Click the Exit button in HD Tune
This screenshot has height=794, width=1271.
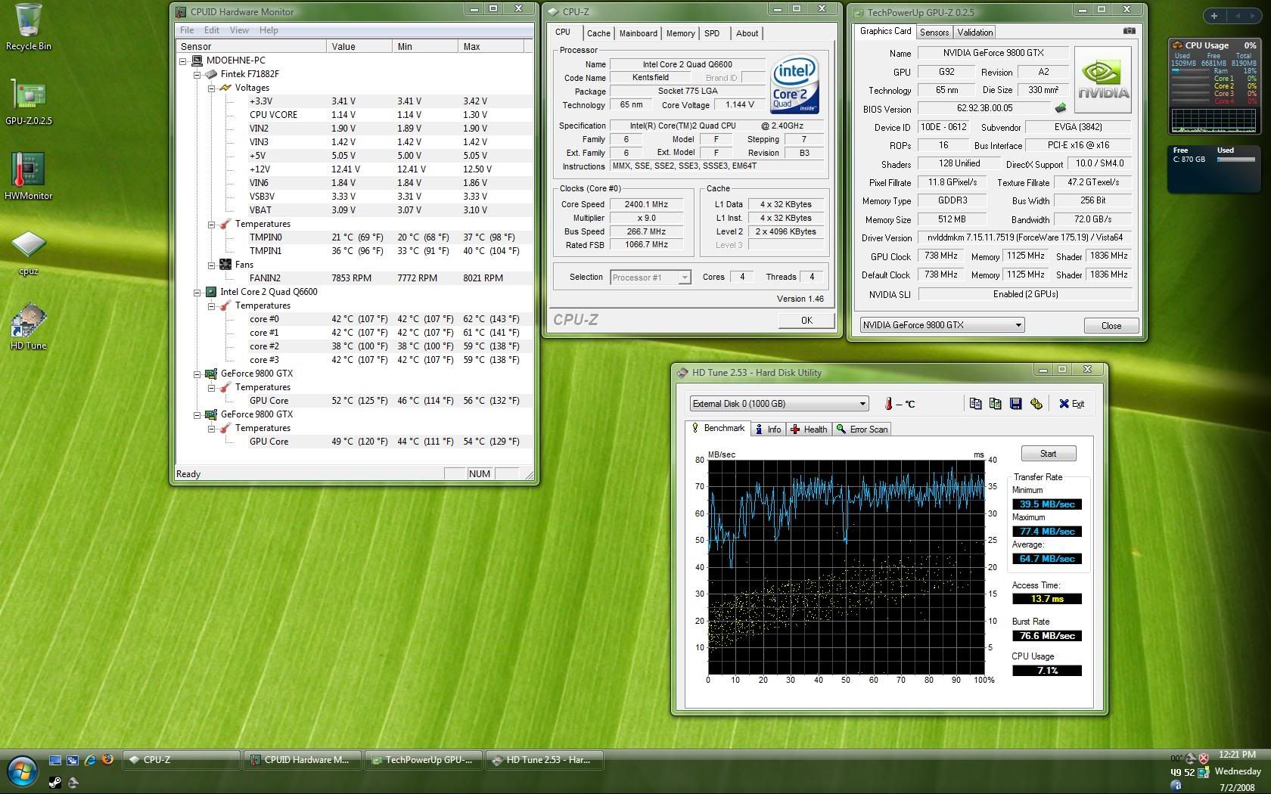1071,404
